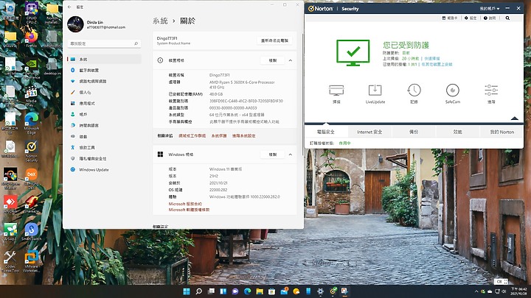The image size is (531, 298).
Task: Open 帳戶 accounts settings
Action: pos(104,114)
